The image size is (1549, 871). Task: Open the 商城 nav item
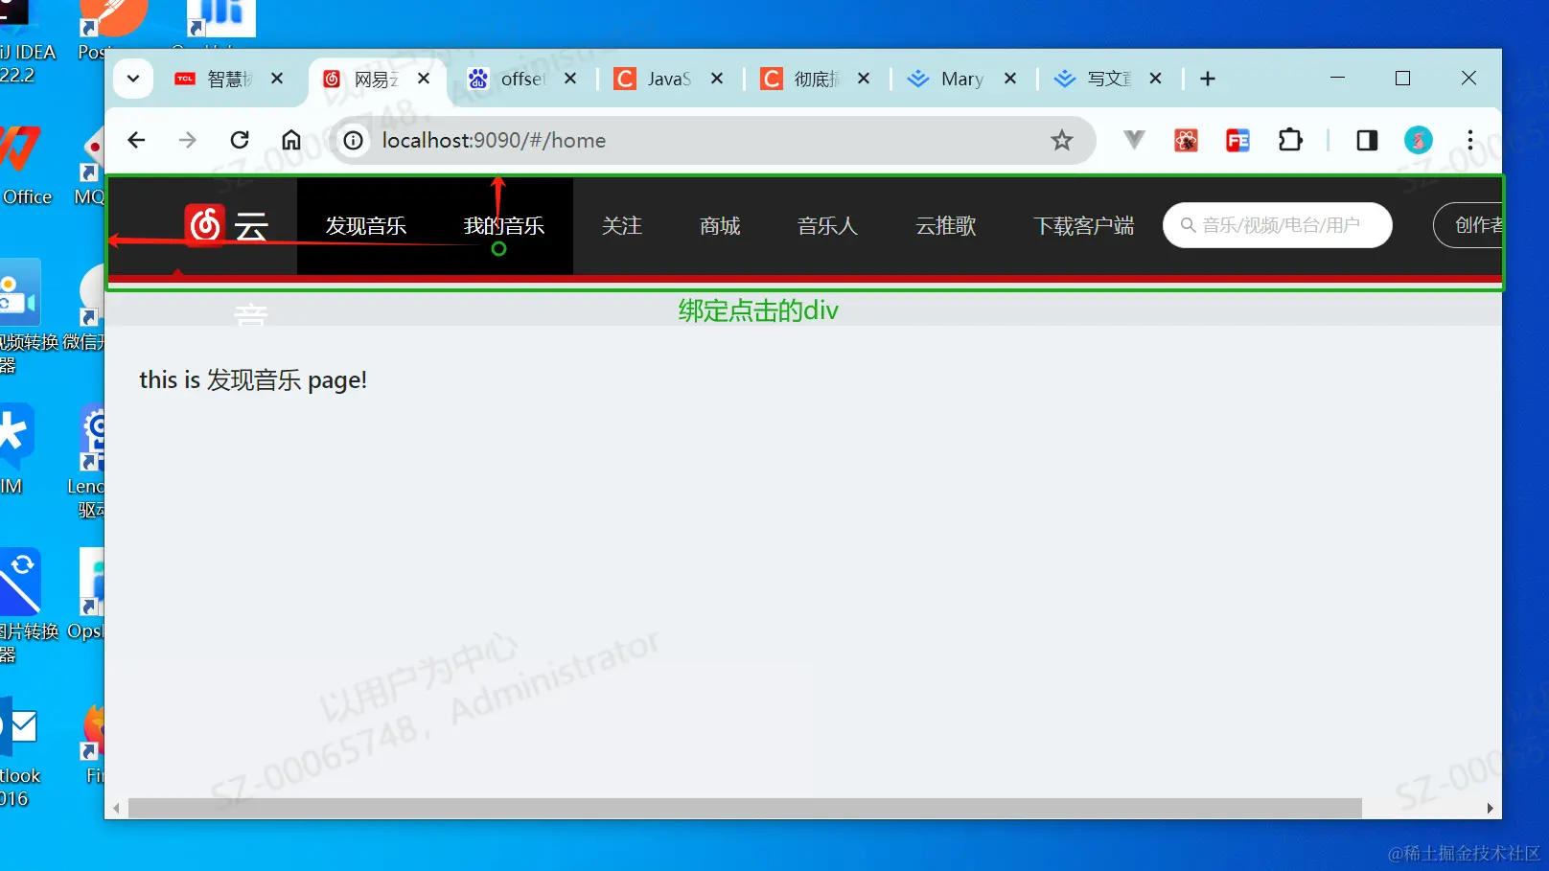pyautogui.click(x=720, y=226)
